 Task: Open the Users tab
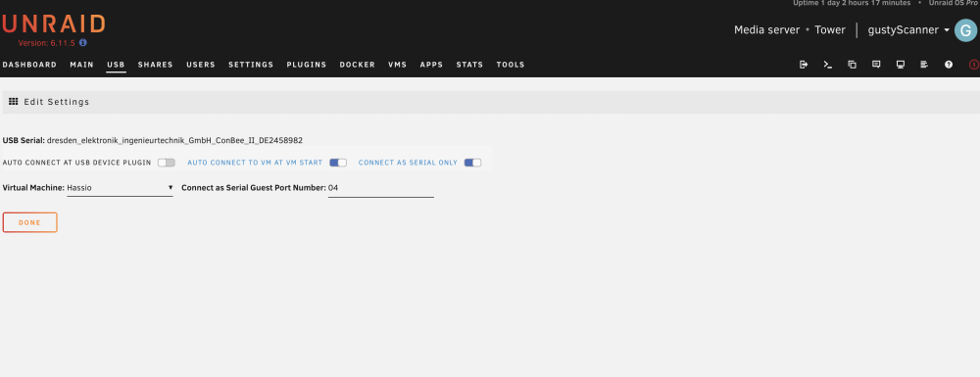coord(201,65)
